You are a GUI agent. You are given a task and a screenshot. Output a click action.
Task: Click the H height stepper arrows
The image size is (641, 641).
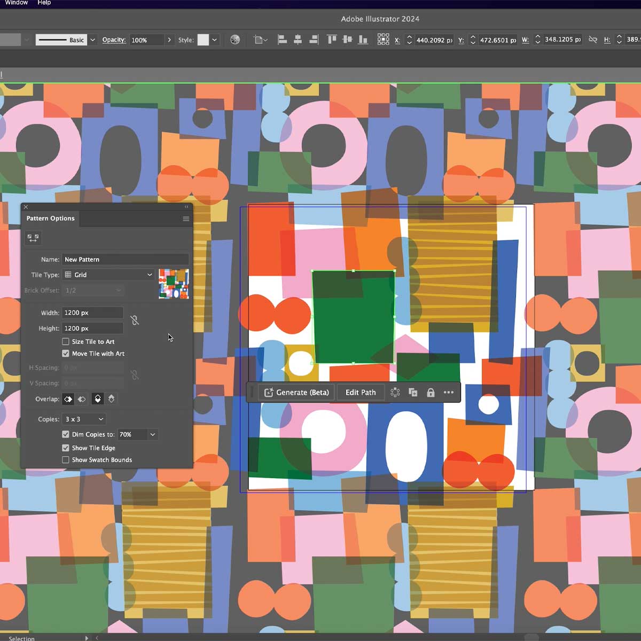[619, 40]
